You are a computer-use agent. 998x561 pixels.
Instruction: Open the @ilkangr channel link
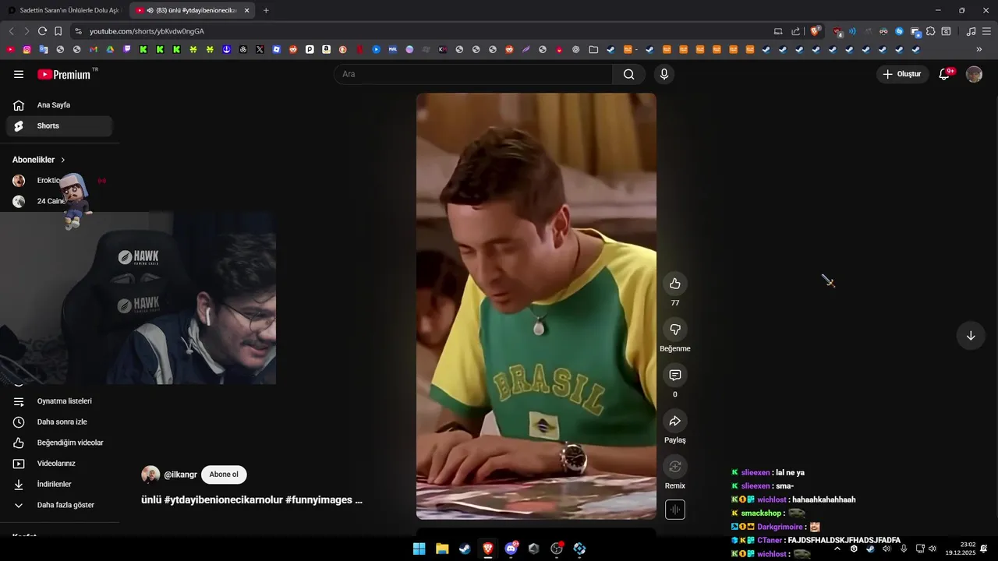tap(180, 475)
